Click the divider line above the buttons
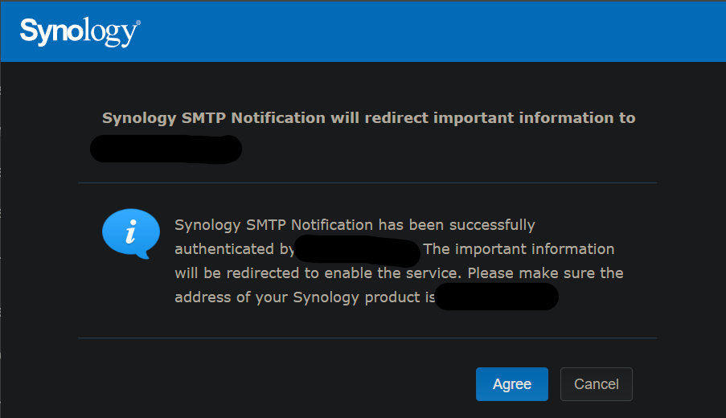Viewport: 726px width, 418px height. pos(367,338)
